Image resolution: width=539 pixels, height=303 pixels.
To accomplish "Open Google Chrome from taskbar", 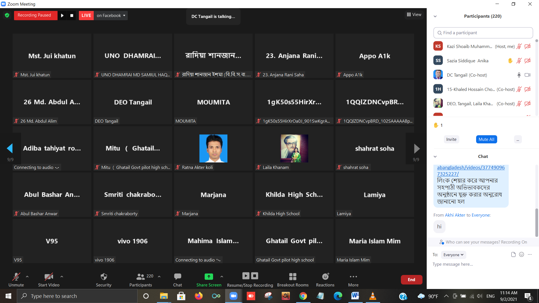I will click(303, 296).
